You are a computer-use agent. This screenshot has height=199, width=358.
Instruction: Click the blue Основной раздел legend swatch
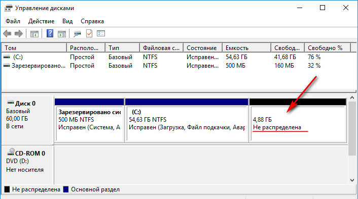[66, 189]
